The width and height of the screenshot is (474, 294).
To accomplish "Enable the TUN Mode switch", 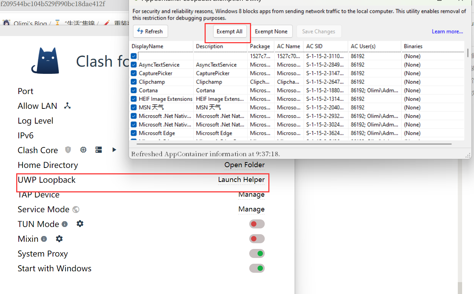I will pyautogui.click(x=257, y=224).
